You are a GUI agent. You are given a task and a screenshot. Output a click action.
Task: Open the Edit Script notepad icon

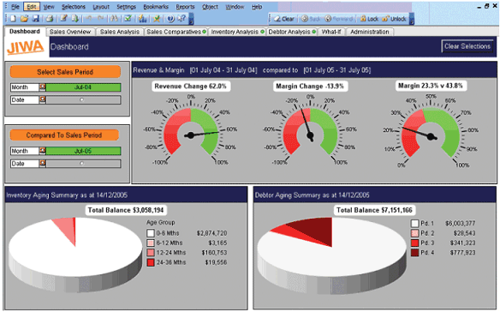(x=63, y=19)
